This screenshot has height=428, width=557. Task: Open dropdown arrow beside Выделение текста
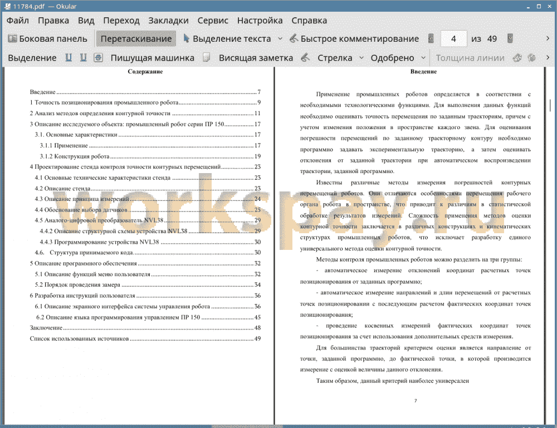[280, 39]
